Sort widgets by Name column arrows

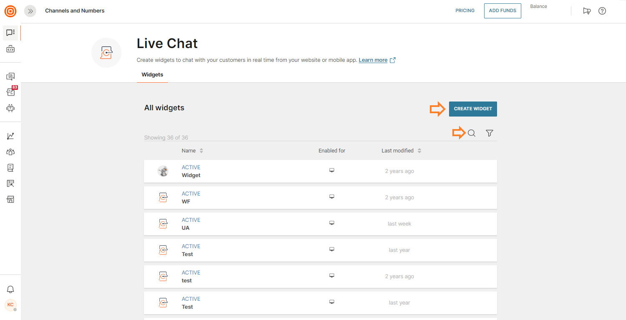pos(201,151)
